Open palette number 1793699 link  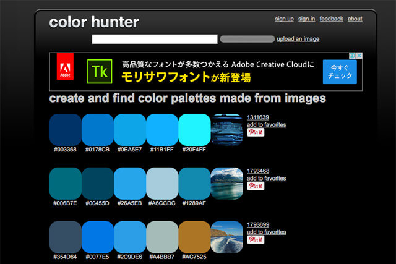(257, 225)
